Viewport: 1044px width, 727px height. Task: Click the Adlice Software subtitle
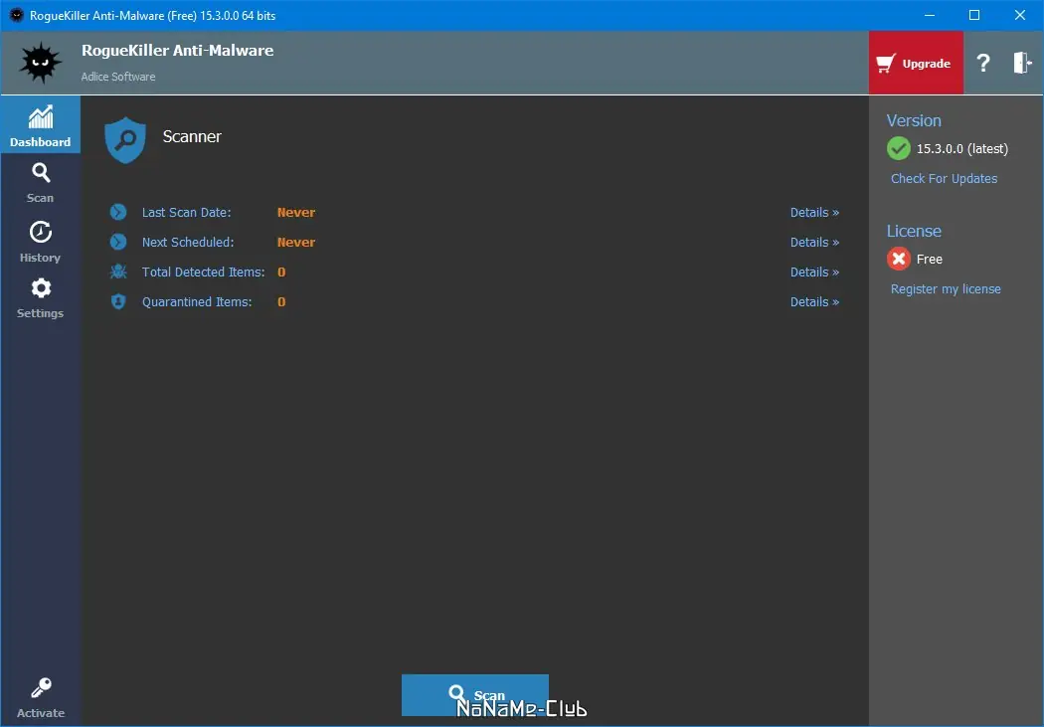[x=118, y=77]
